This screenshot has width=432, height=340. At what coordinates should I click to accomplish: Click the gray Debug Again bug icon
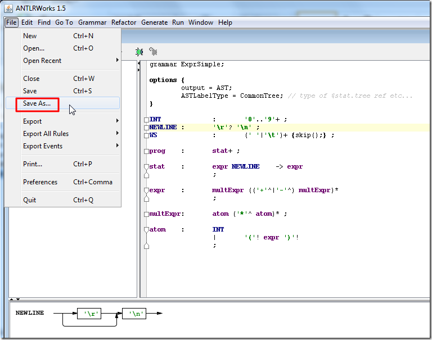tap(152, 51)
